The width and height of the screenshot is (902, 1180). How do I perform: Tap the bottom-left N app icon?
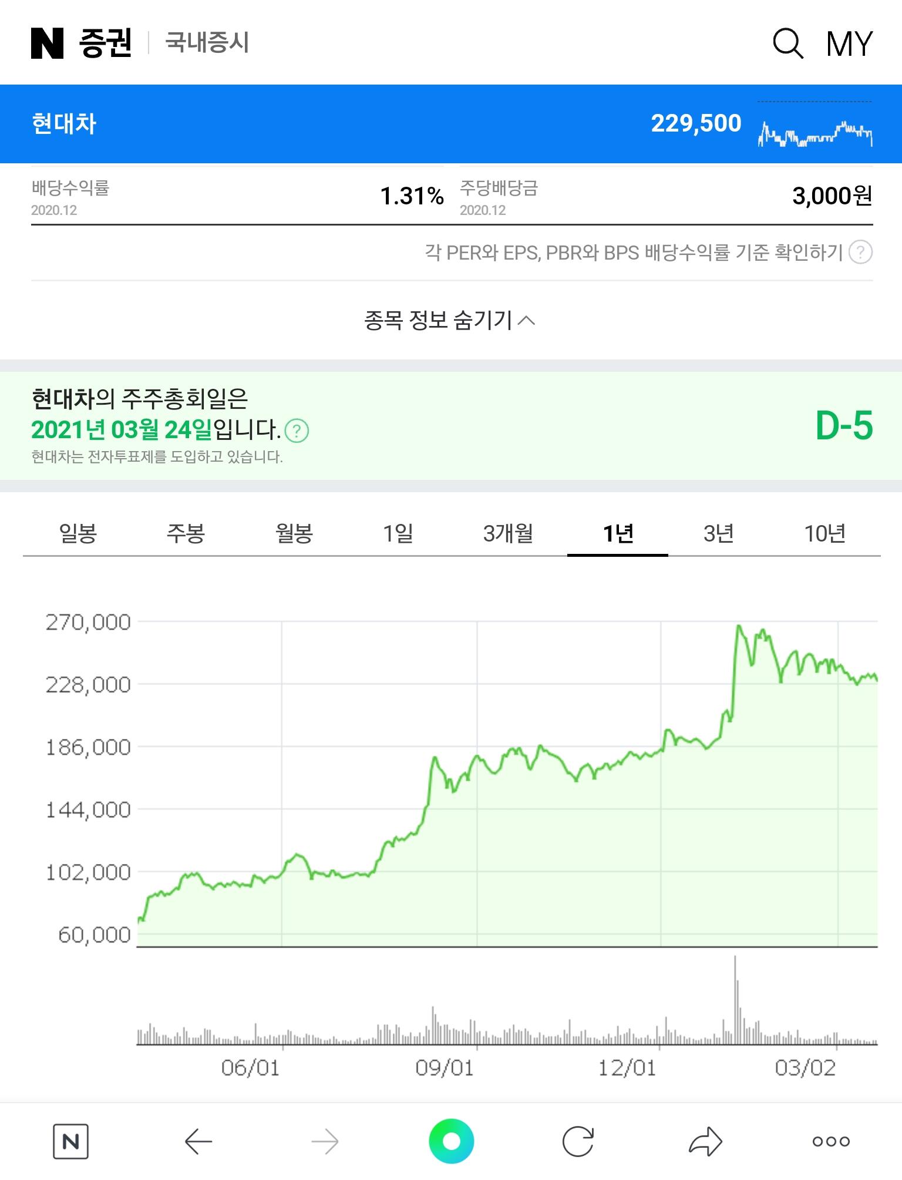[70, 1141]
